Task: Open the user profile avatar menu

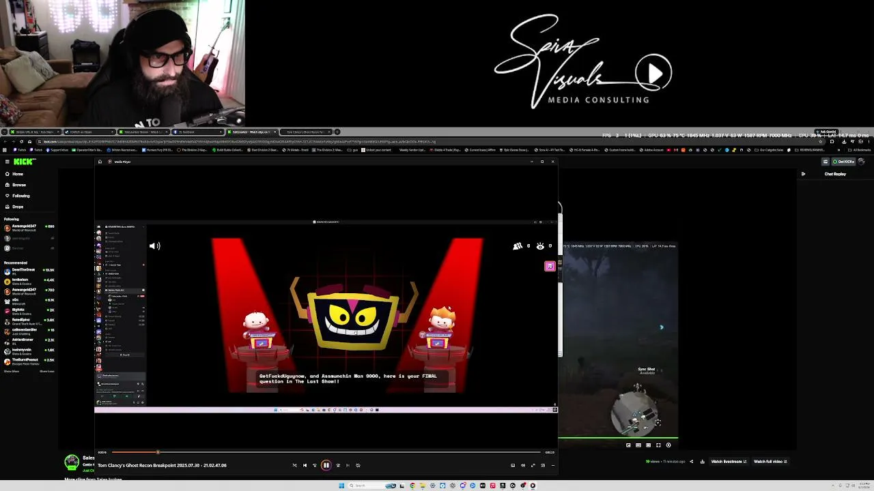Action: coord(861,162)
